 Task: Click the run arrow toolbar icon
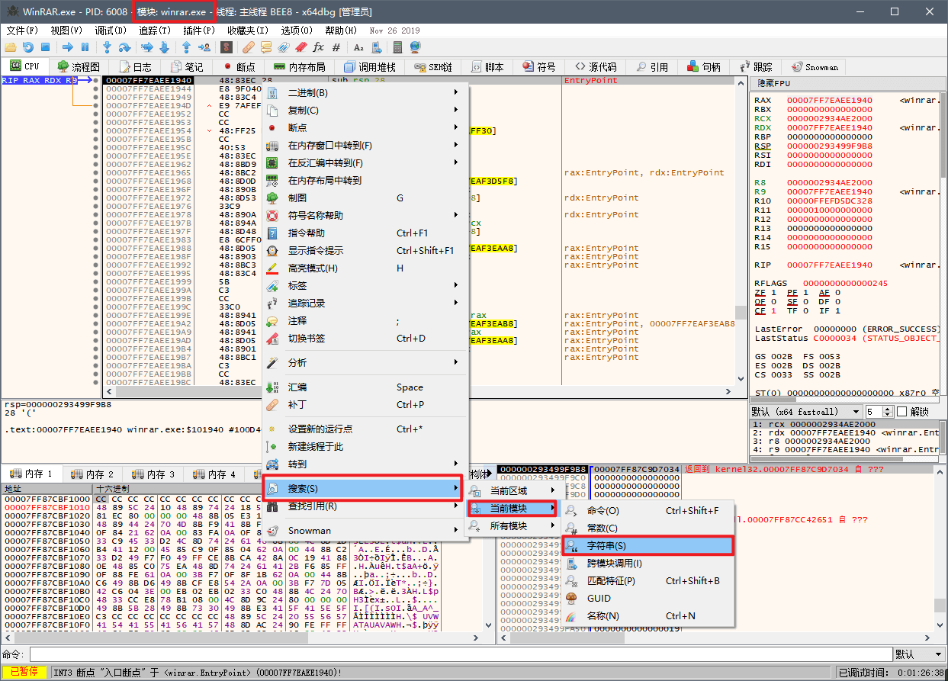point(68,47)
